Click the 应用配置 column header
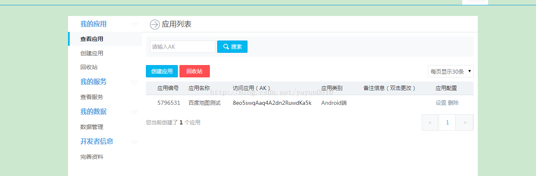Viewport: 536px width, 176px height. 446,88
